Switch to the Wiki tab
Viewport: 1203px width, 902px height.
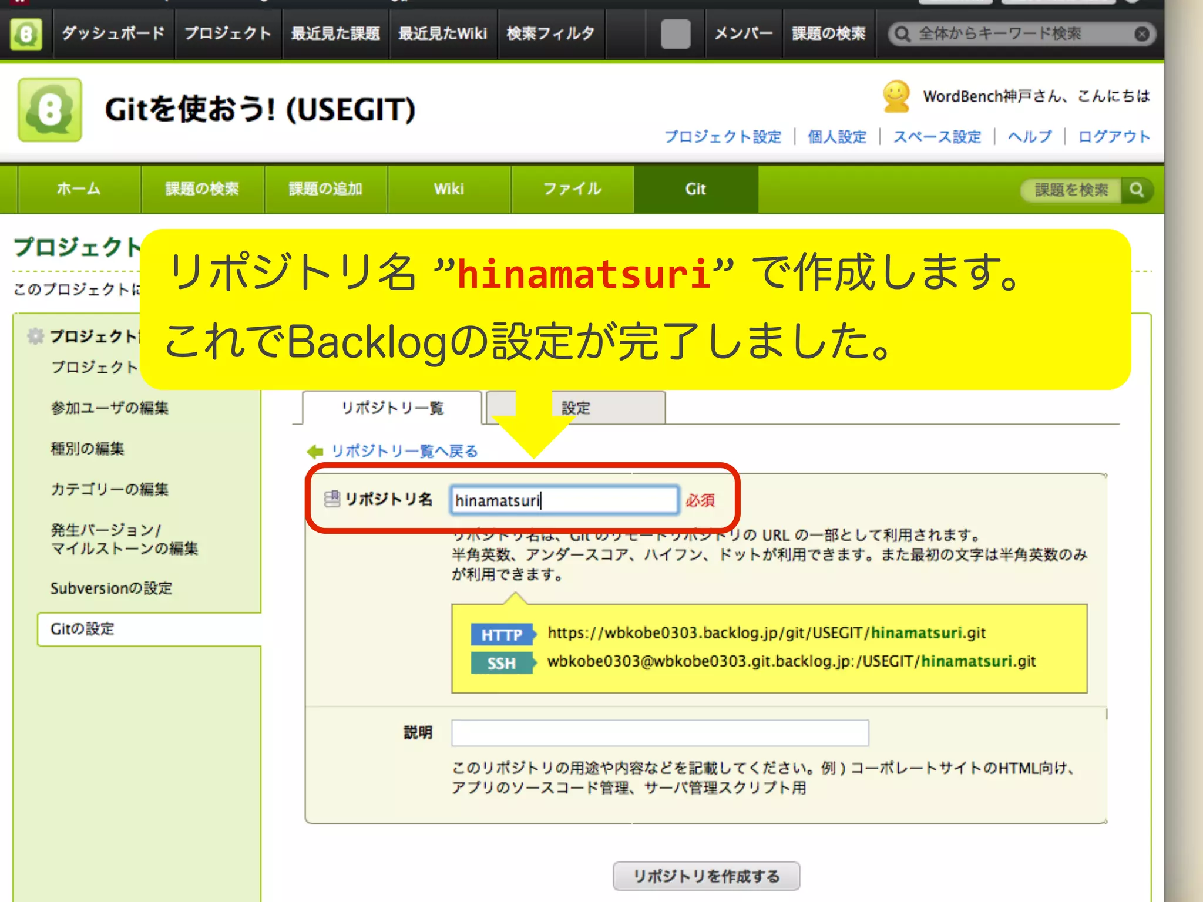pos(449,189)
